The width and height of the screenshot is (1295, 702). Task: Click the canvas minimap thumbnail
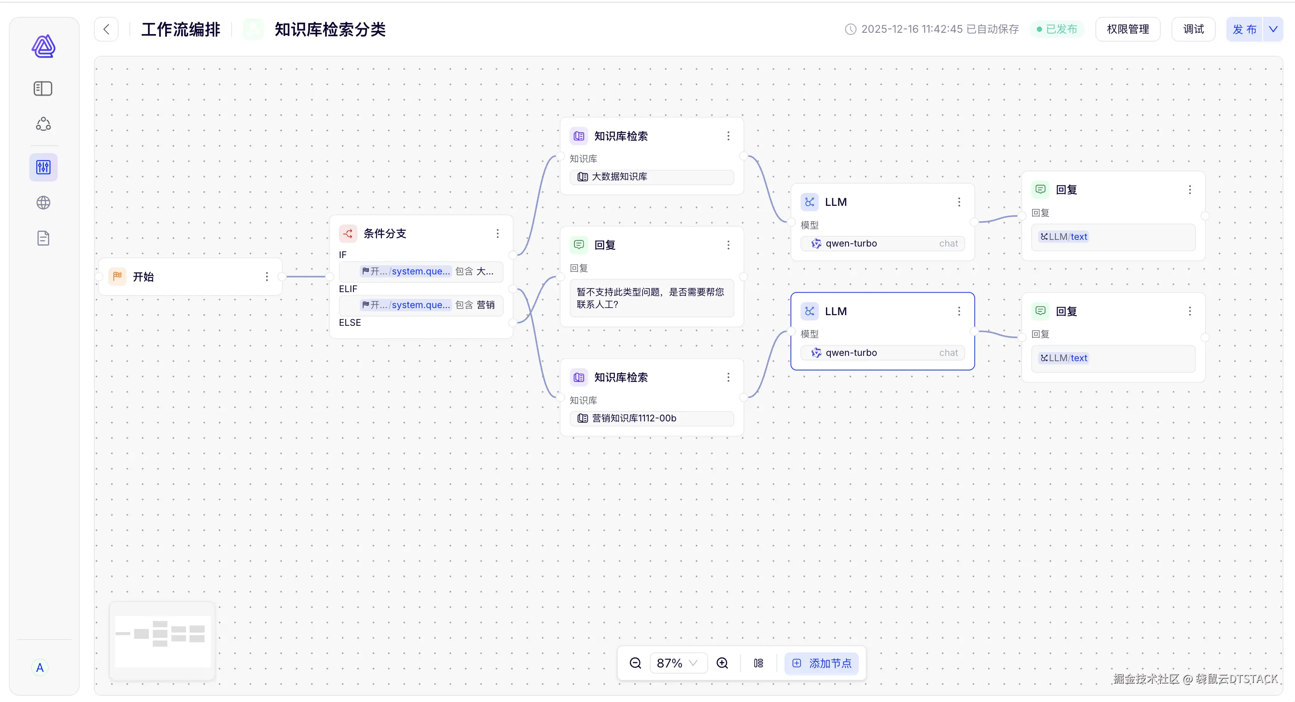click(x=163, y=640)
